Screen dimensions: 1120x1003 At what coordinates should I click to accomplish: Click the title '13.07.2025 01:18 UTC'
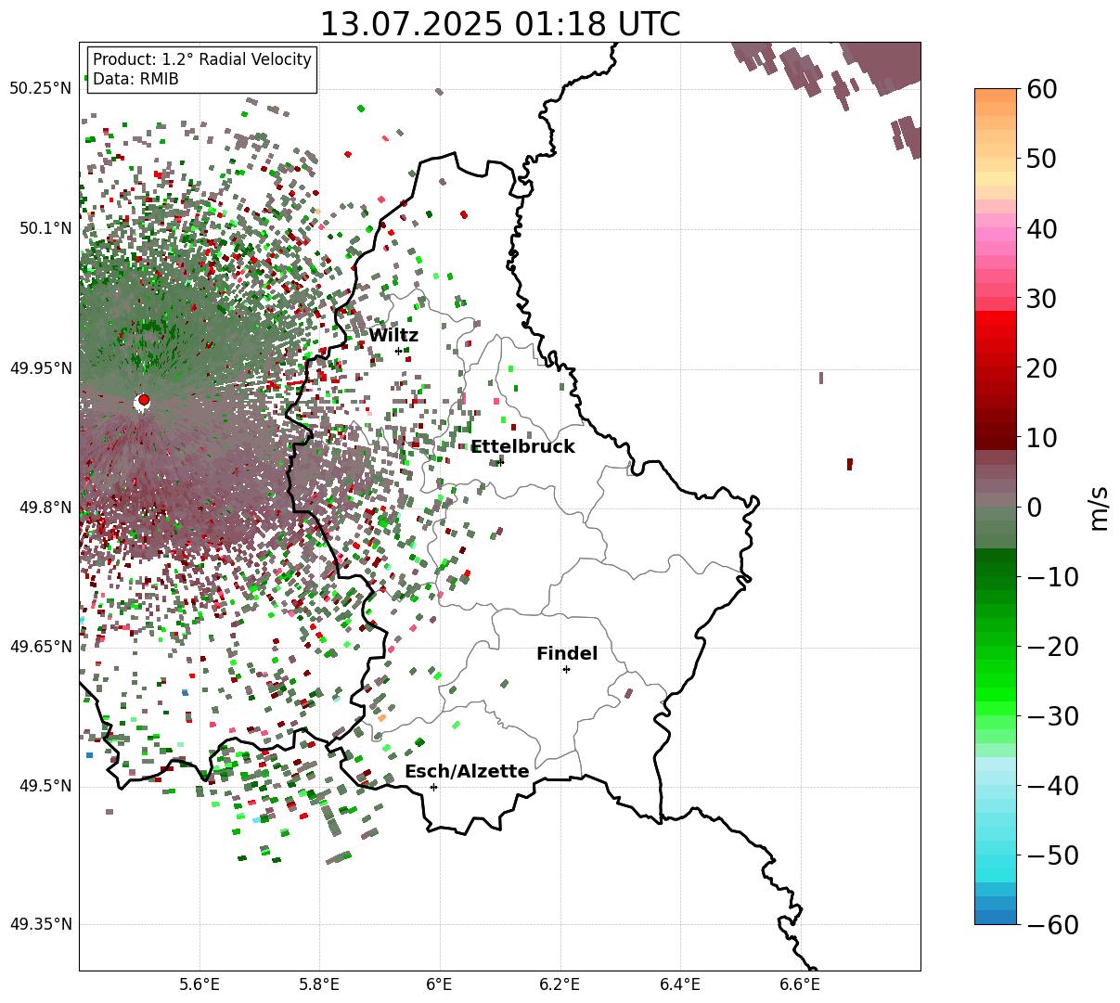(499, 24)
